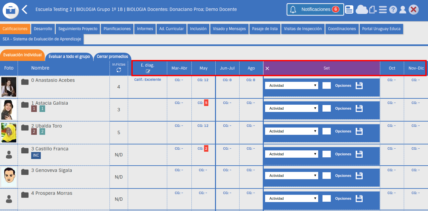
Task: Save grade icon for Astacia Galisia row
Action: coord(359,108)
